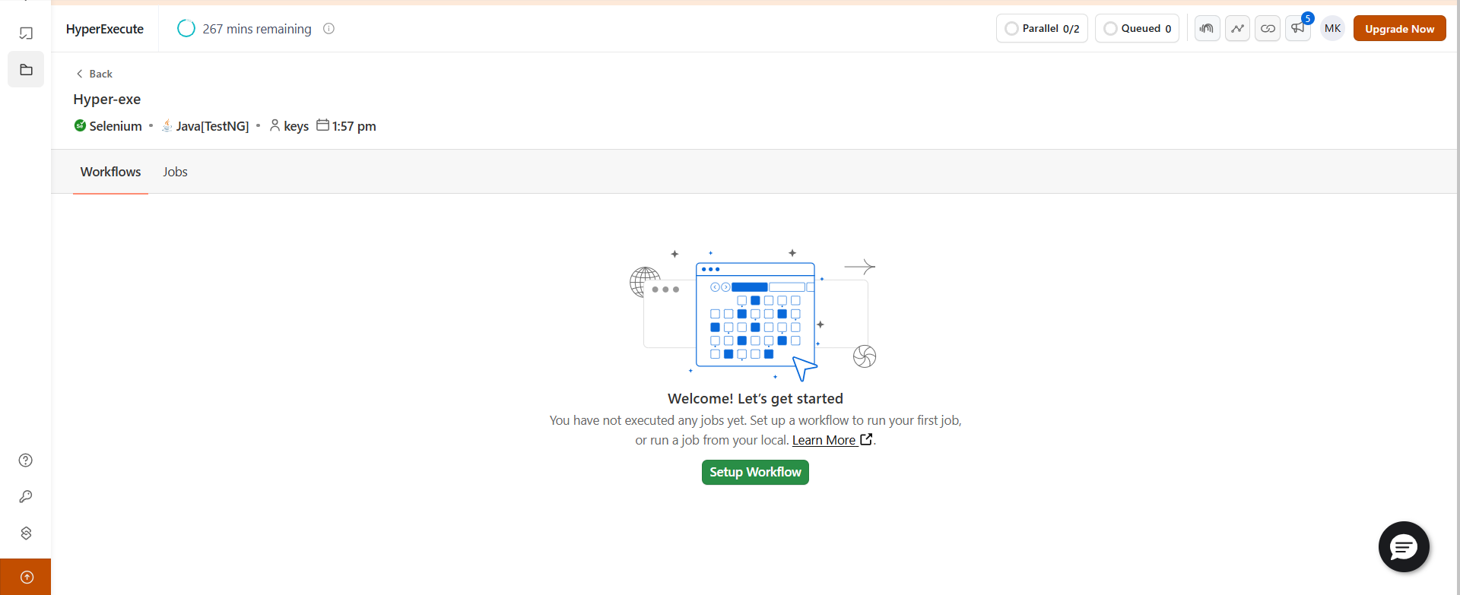1460x595 pixels.
Task: Click the hexagon icon in the sidebar
Action: (26, 533)
